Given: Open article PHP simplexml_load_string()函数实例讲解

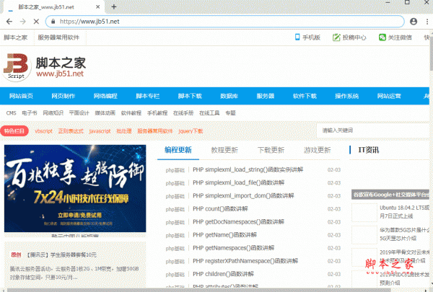Looking at the screenshot, I should click(x=248, y=169).
